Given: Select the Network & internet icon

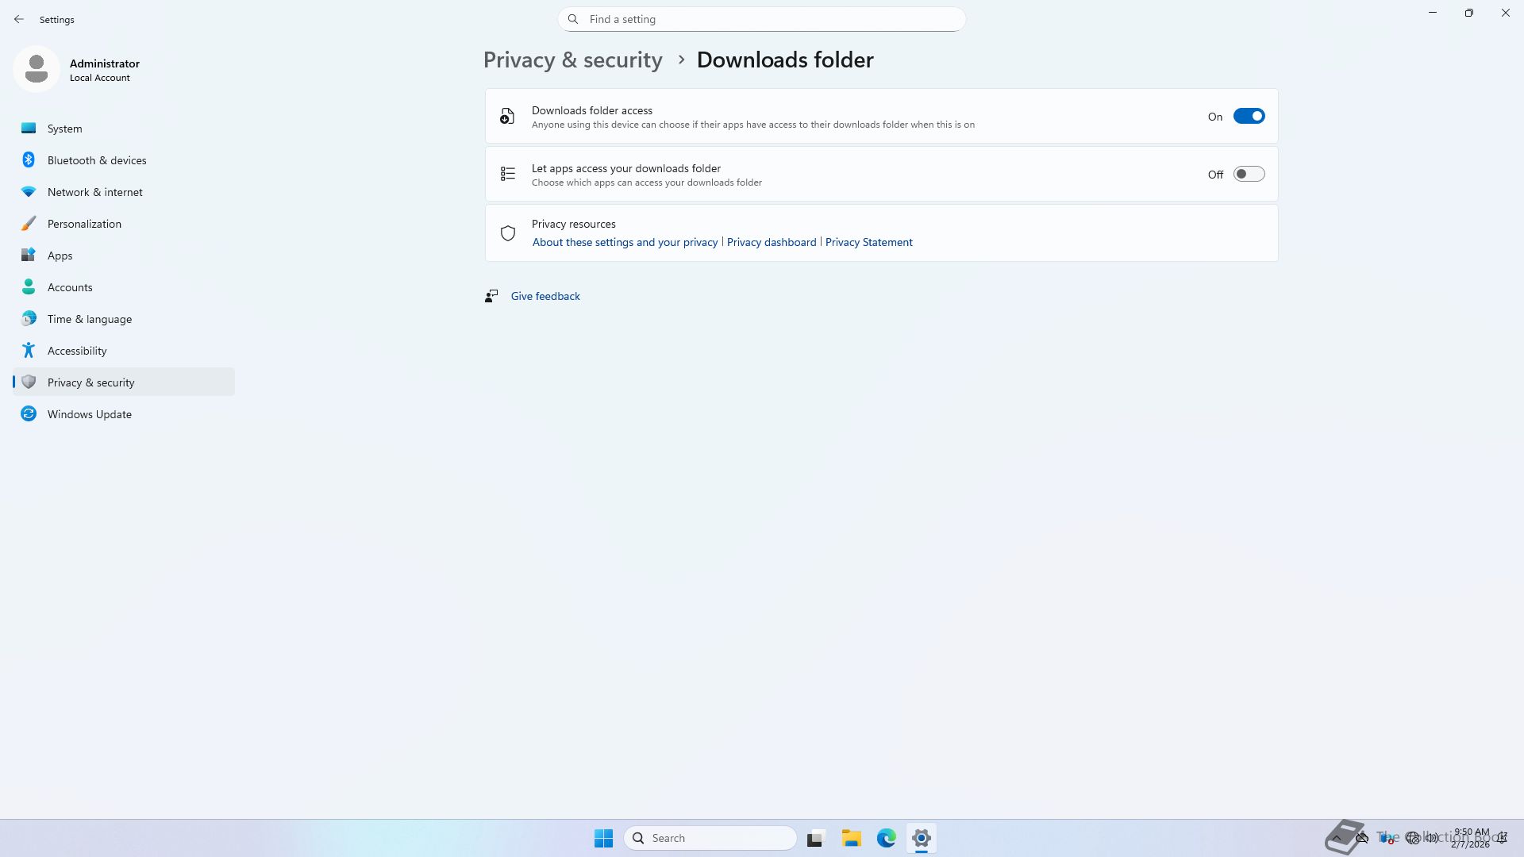Looking at the screenshot, I should click(29, 192).
